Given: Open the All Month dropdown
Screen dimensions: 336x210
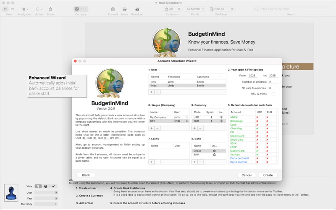Looking at the screenshot, I should [x=195, y=9].
